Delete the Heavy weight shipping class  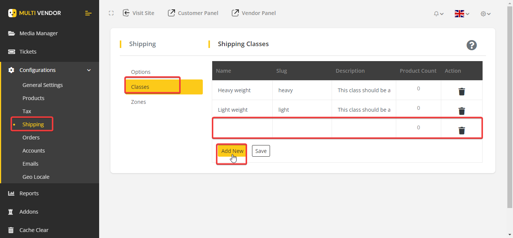coord(462,91)
